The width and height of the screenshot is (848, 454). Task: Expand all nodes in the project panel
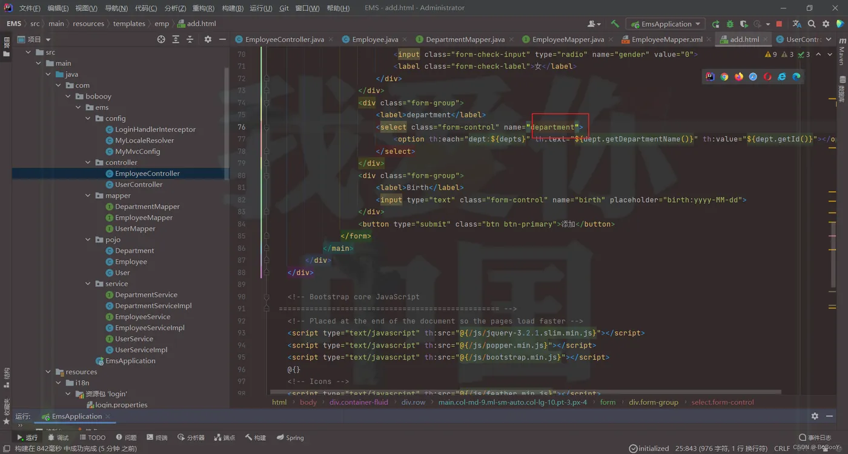(x=176, y=39)
